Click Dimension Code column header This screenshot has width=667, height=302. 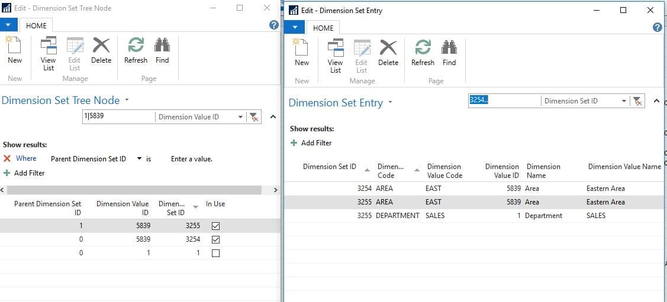click(391, 171)
